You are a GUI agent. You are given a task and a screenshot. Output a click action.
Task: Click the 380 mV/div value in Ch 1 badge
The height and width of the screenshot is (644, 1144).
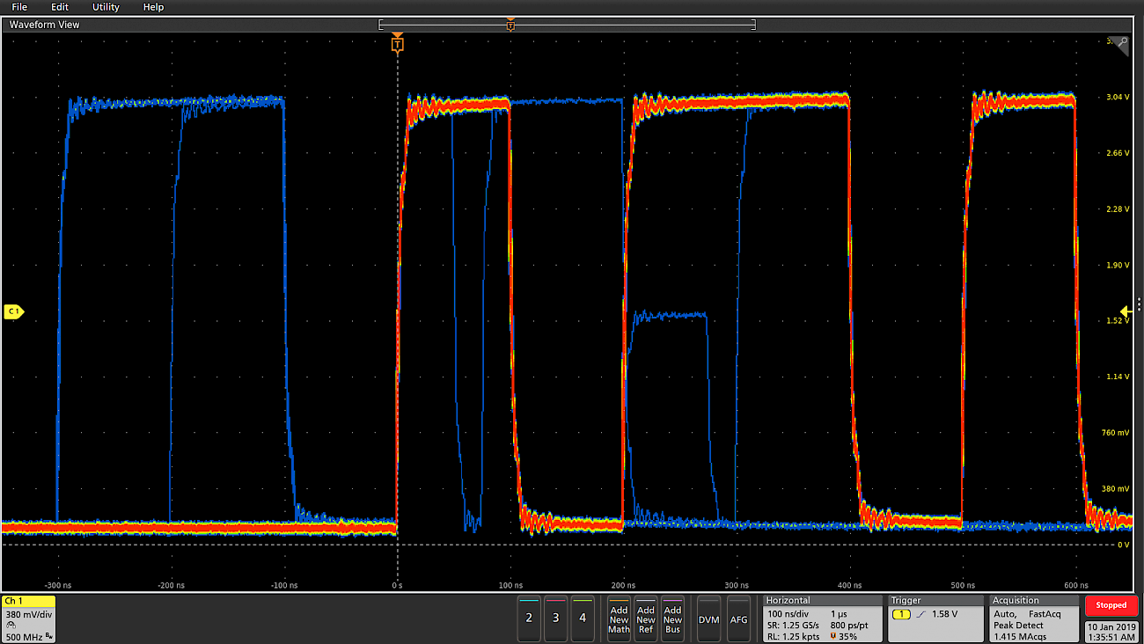click(29, 614)
